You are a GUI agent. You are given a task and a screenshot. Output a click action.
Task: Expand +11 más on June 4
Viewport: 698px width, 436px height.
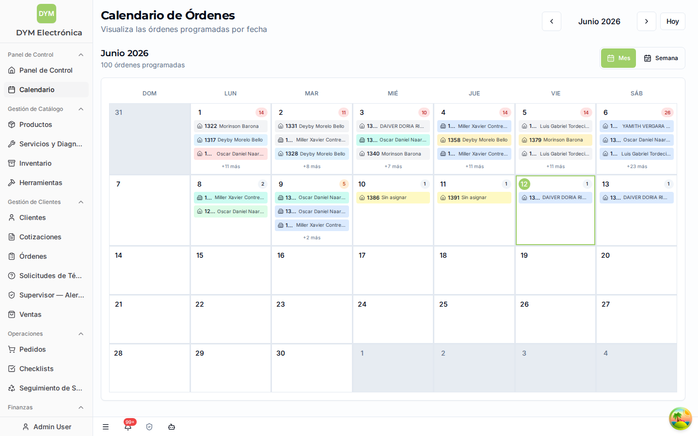pyautogui.click(x=474, y=167)
